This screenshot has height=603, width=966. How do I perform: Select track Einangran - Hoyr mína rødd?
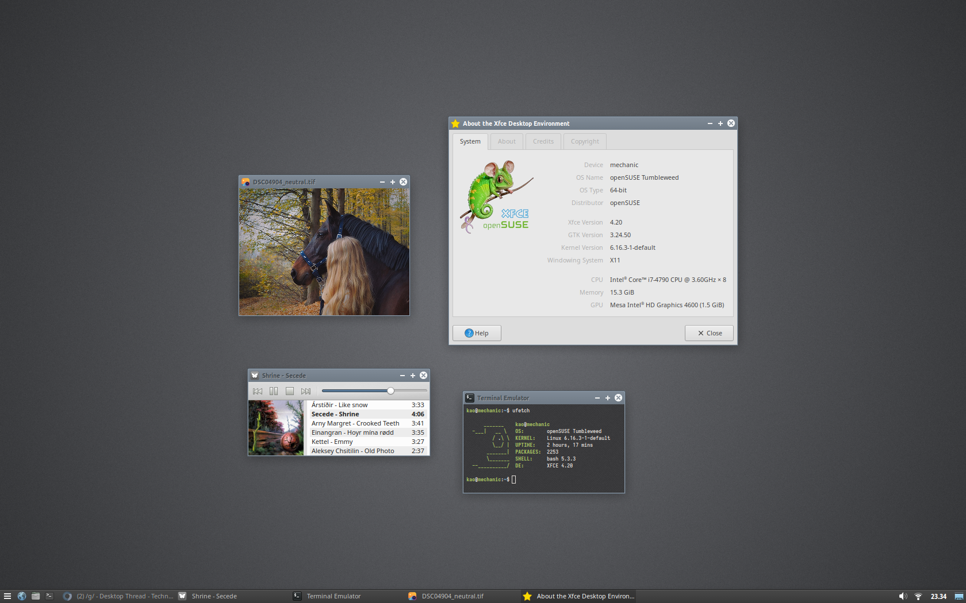click(368, 432)
